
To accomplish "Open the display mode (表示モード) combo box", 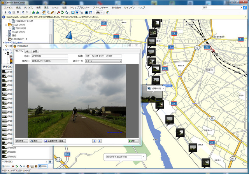I will coord(103,61).
